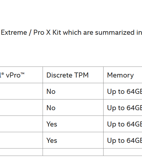The width and height of the screenshot is (142, 158).
Task: Select third row's Up to 64GB memory cell
Action: [123, 124]
